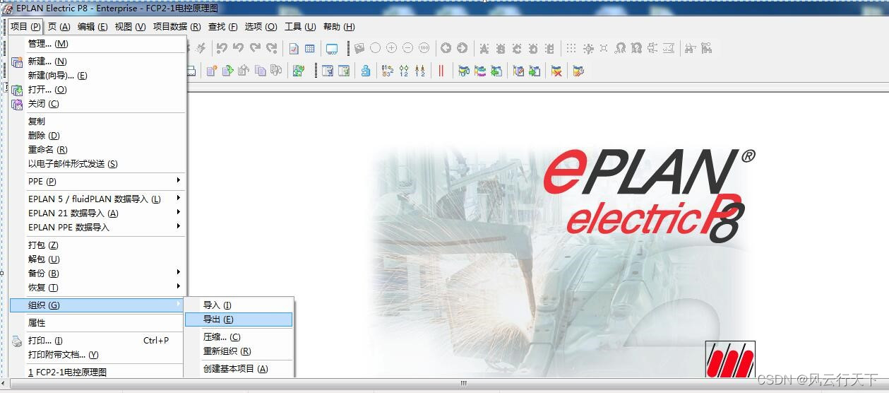Viewport: 889px width, 393px height.
Task: Select 删除 (D) menu entry
Action: pyautogui.click(x=97, y=136)
